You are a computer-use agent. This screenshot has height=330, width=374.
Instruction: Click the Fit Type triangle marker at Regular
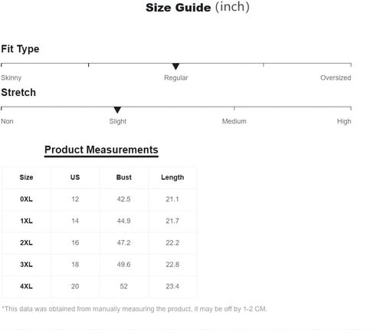[176, 67]
